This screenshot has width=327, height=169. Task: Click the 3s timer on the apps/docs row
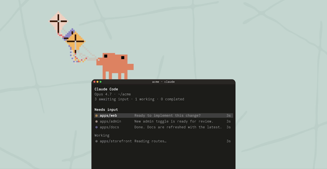tap(228, 127)
